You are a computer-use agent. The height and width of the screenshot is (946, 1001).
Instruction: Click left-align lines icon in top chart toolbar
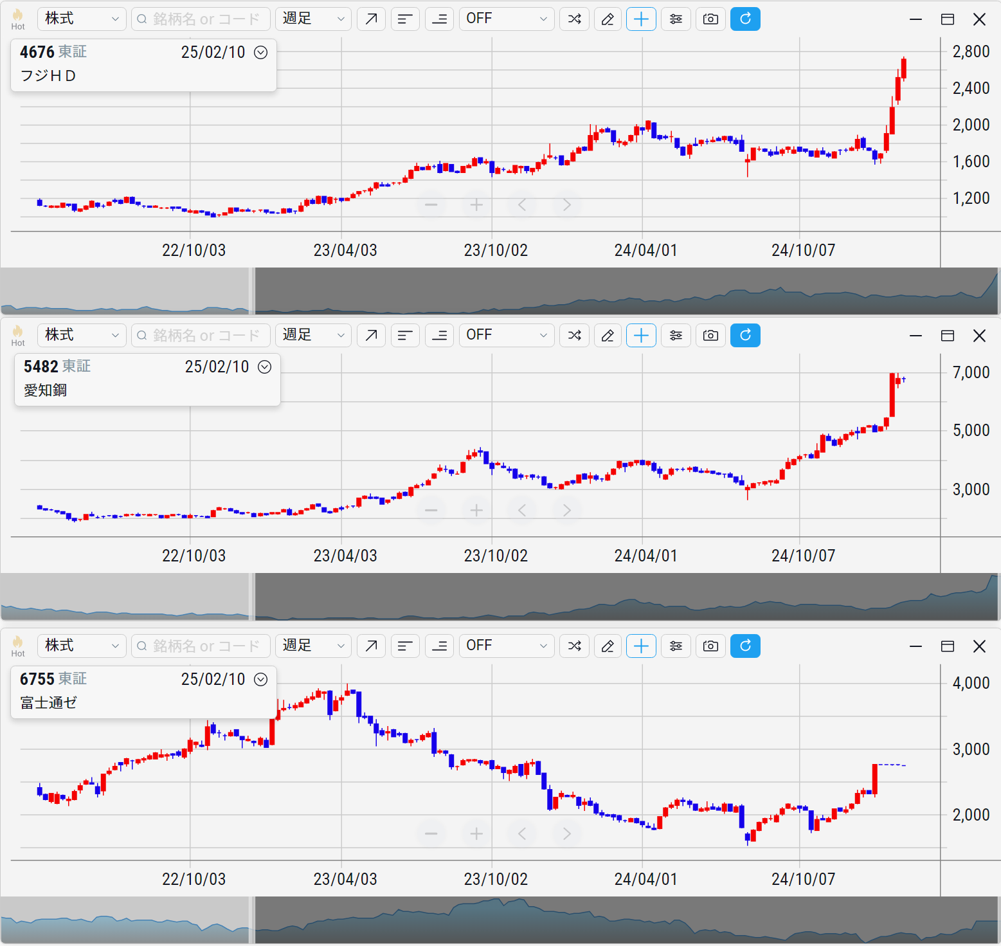[x=405, y=19]
